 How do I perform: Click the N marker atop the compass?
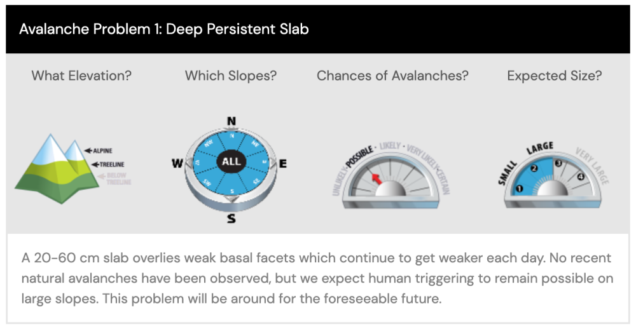(x=232, y=121)
